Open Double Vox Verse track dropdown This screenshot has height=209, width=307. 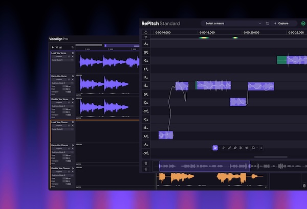coord(62,106)
